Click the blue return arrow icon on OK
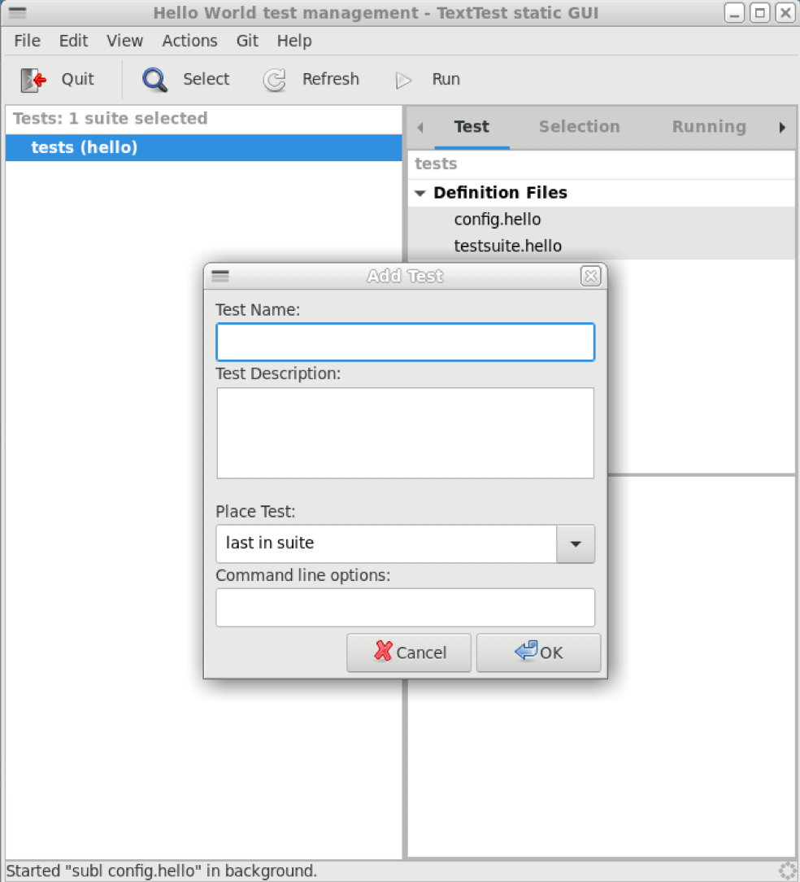Viewport: 800px width, 882px height. point(526,650)
